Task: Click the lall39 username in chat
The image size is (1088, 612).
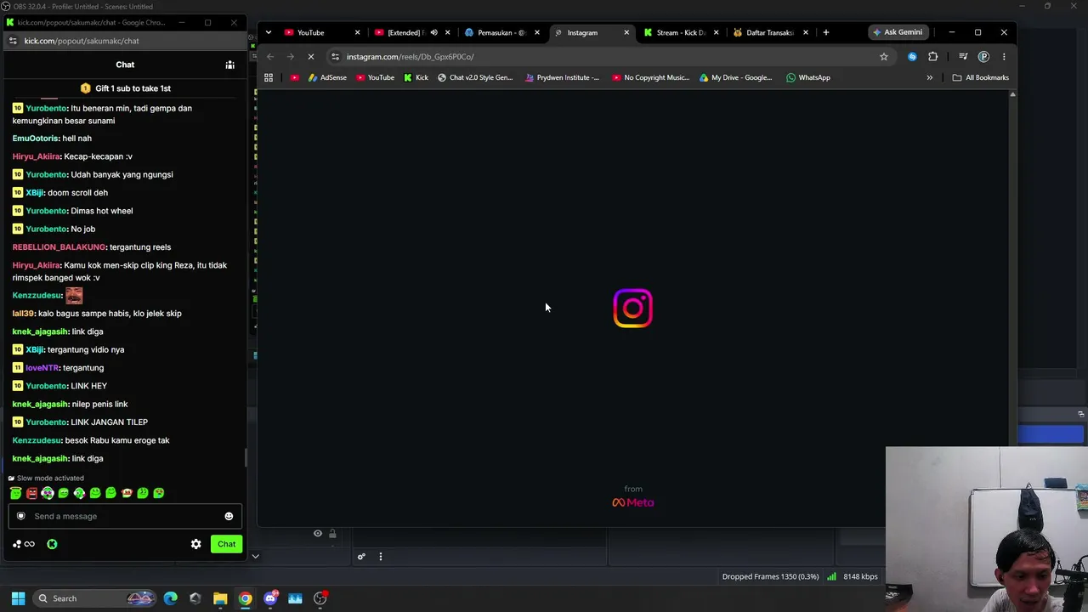Action: [24, 314]
